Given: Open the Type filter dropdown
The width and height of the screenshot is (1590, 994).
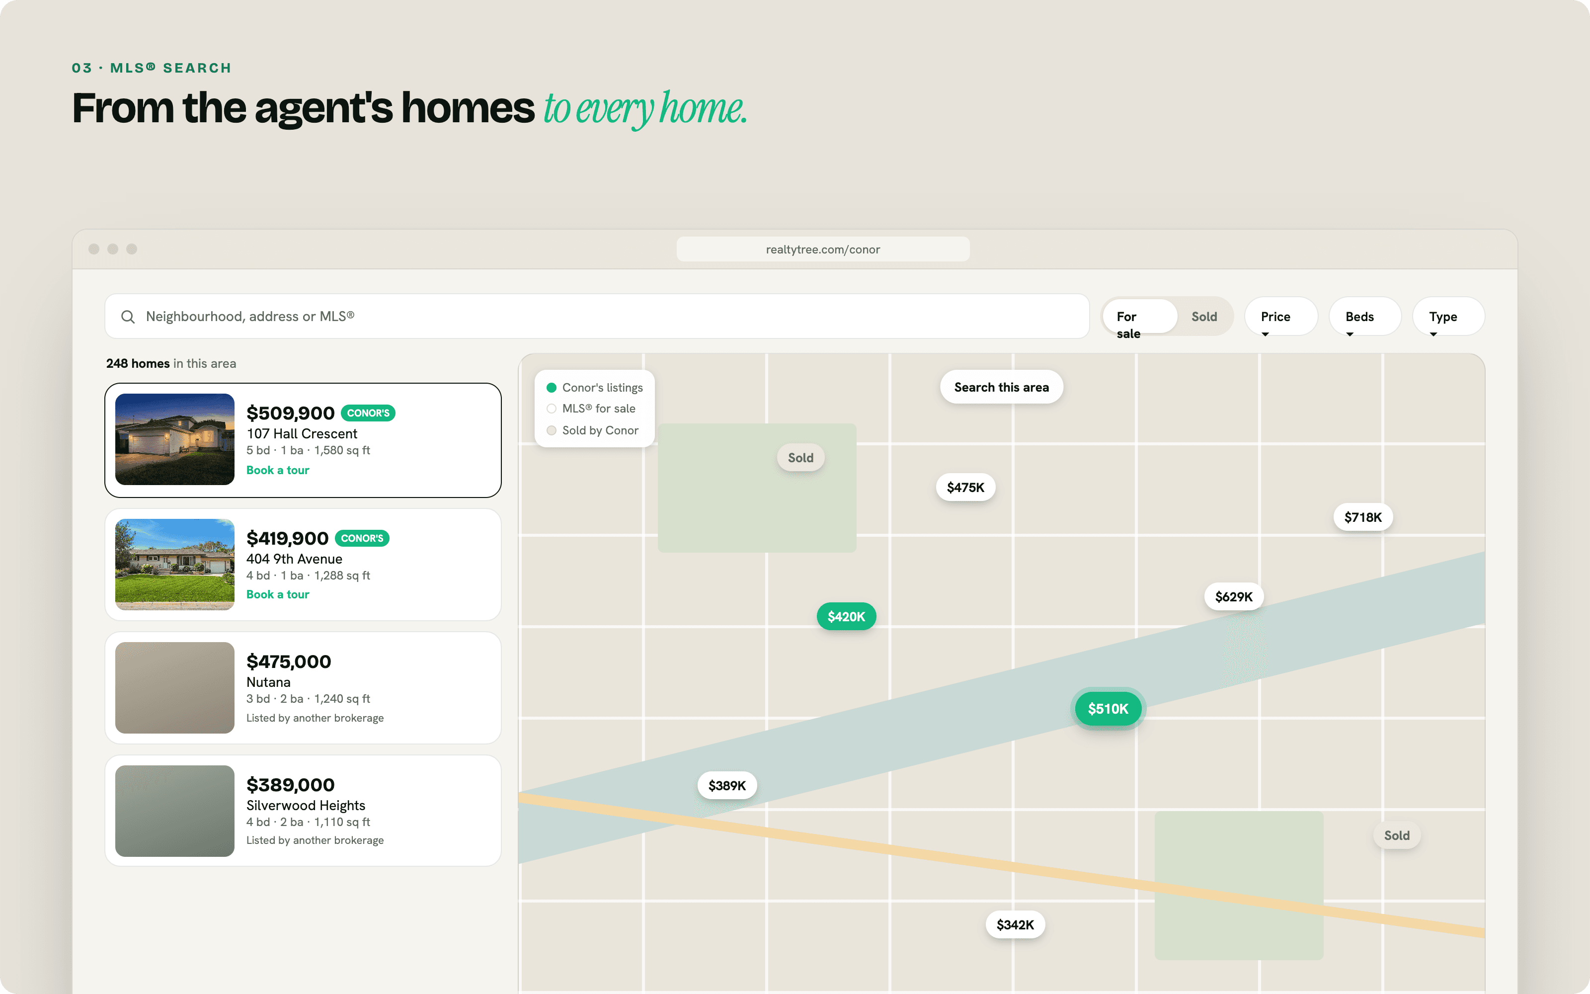Looking at the screenshot, I should pyautogui.click(x=1448, y=317).
